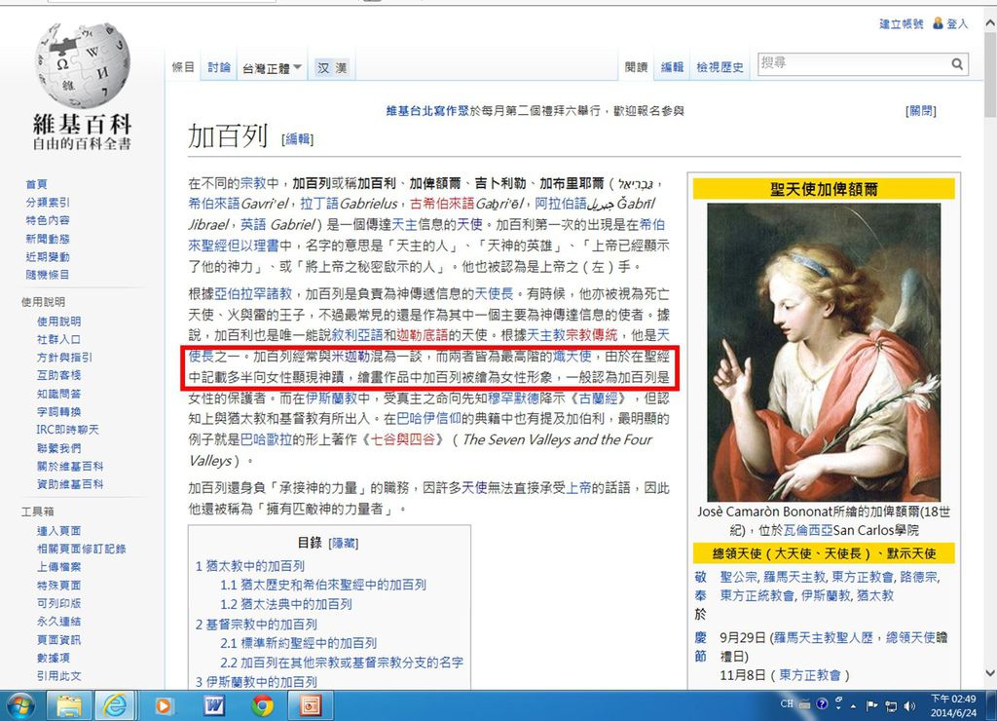Open 互助客棧 in the sidebar
997x721 pixels.
(59, 375)
